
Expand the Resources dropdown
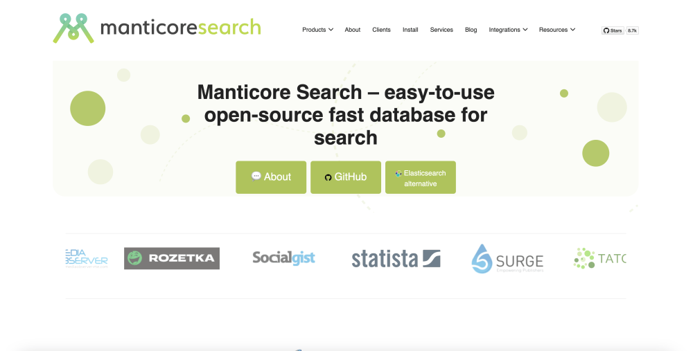pyautogui.click(x=557, y=30)
